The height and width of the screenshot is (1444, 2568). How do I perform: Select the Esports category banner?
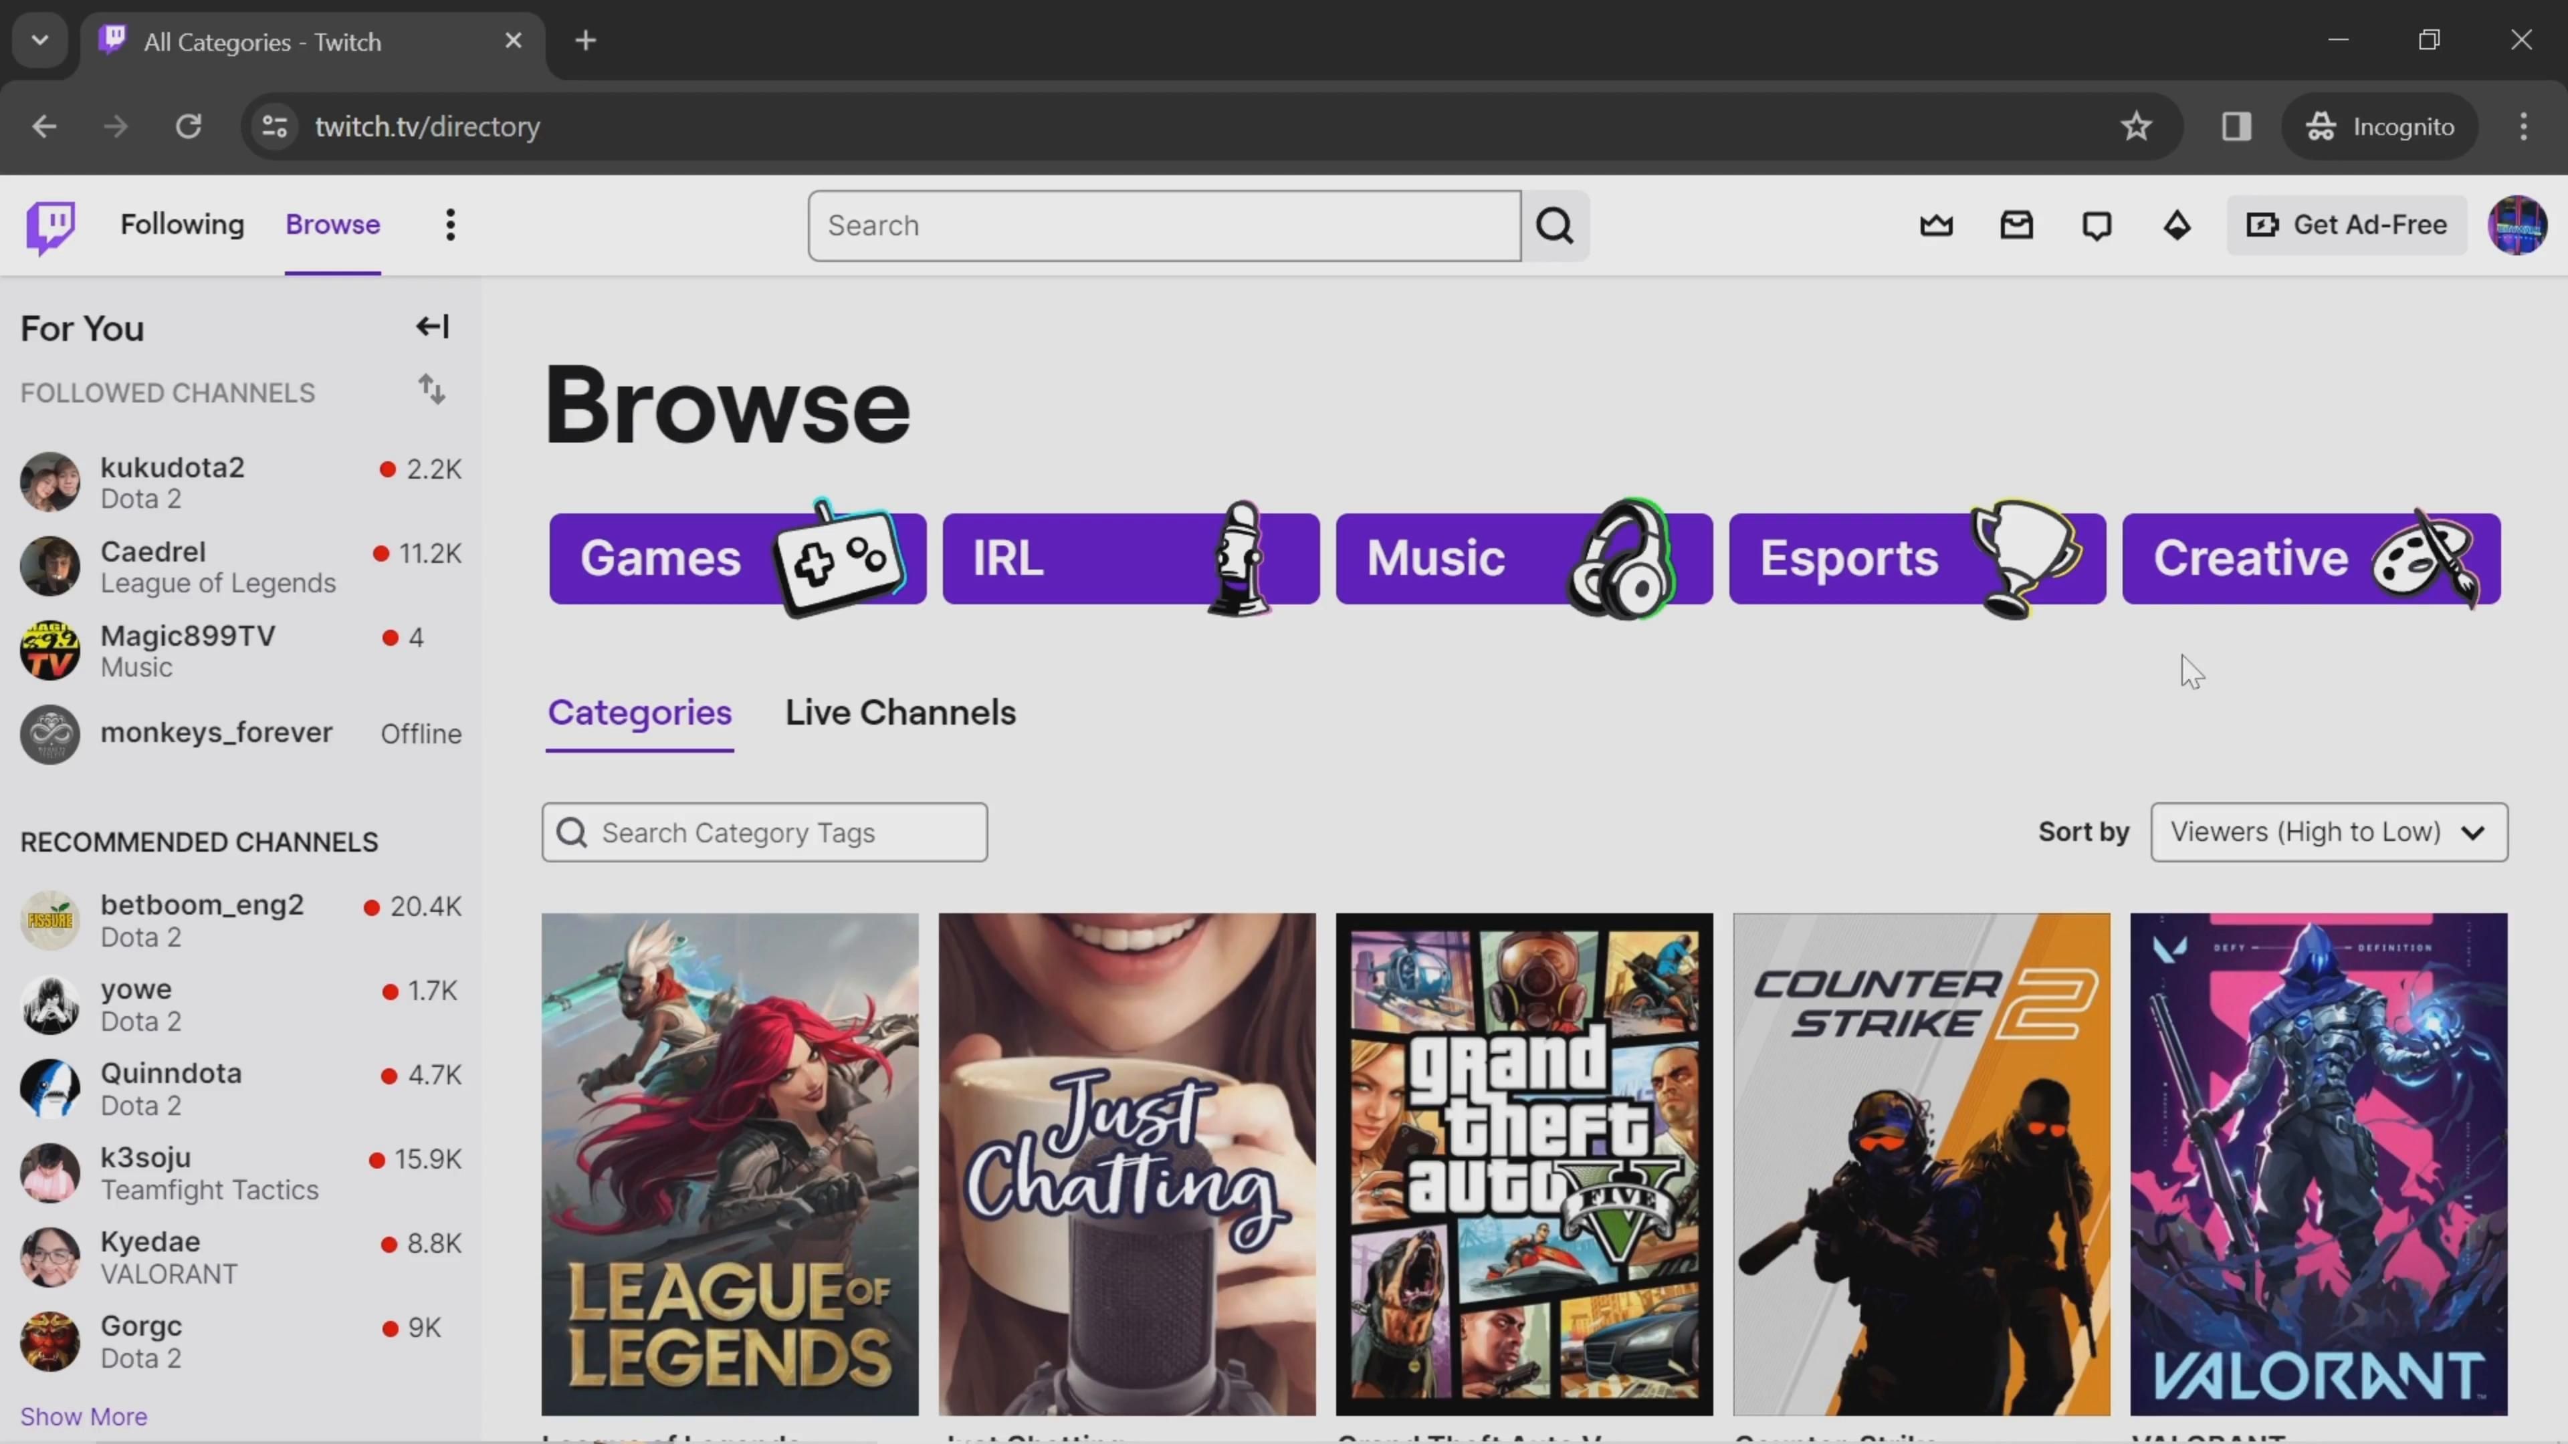(x=1916, y=558)
